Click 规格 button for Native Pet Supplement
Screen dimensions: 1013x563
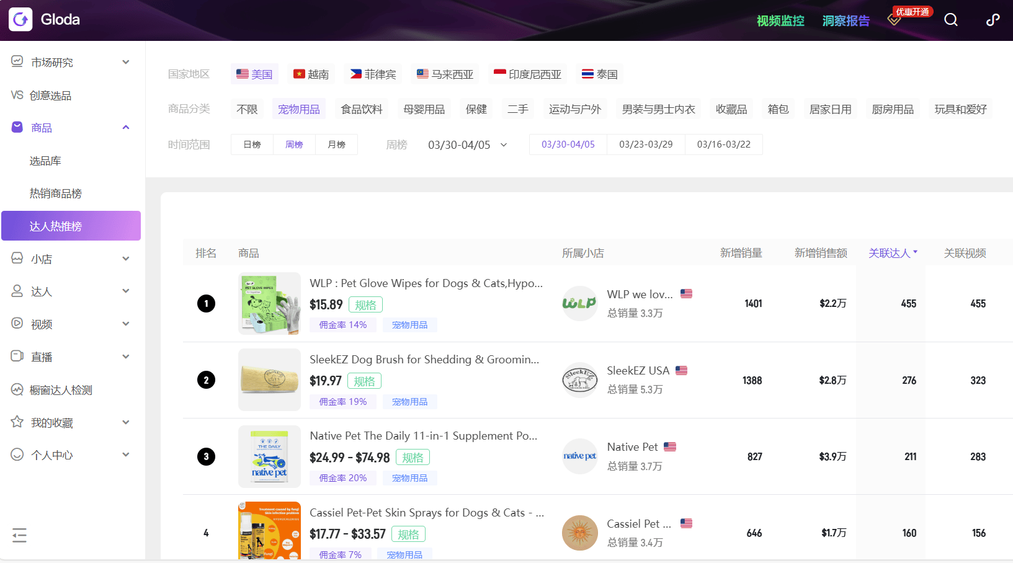pos(413,458)
